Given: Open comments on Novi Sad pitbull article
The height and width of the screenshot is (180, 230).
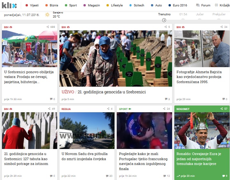Looking at the screenshot, I should (109, 176).
